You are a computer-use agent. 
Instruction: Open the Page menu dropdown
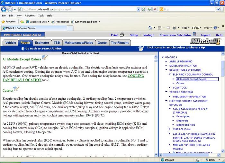pyautogui.click(x=185, y=28)
